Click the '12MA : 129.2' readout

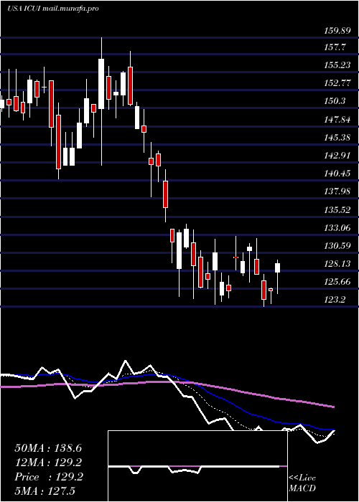(48, 463)
